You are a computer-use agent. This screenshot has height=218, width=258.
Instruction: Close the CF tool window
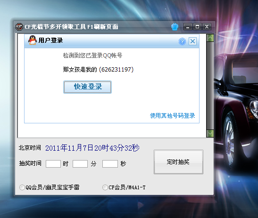point(207,27)
